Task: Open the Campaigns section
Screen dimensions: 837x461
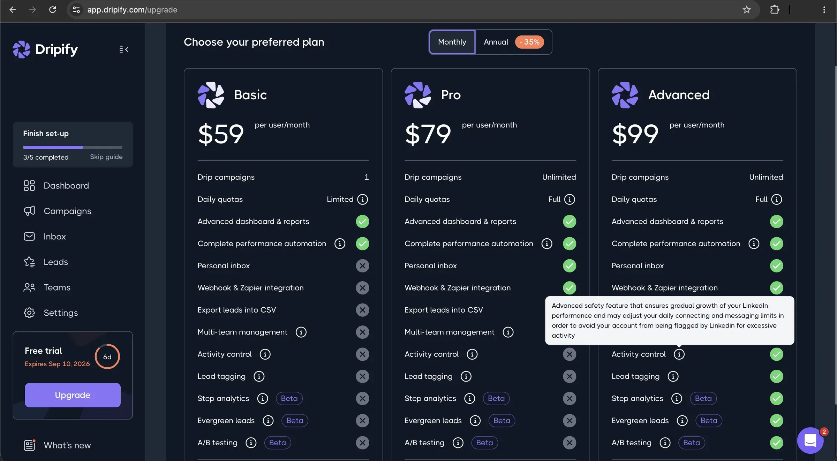Action: (x=57, y=211)
